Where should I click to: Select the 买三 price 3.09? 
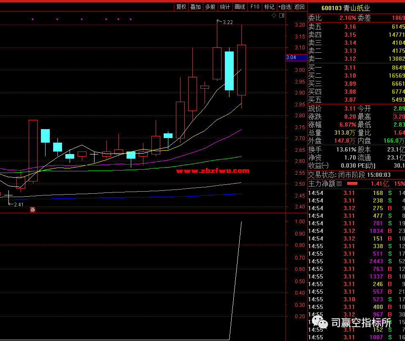pyautogui.click(x=350, y=84)
